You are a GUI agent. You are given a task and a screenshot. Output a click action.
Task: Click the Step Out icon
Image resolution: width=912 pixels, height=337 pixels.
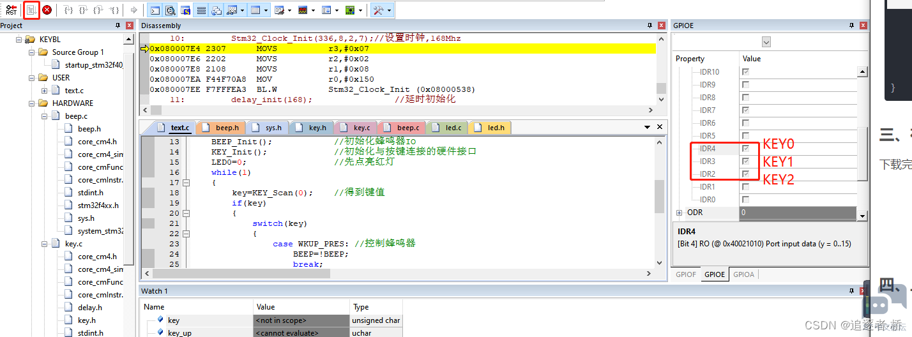pyautogui.click(x=98, y=10)
